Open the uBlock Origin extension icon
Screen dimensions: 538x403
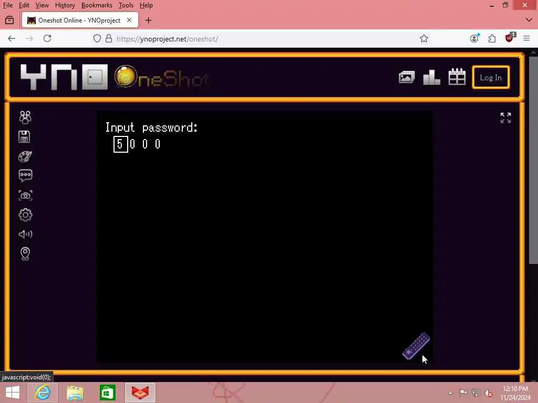pyautogui.click(x=510, y=38)
